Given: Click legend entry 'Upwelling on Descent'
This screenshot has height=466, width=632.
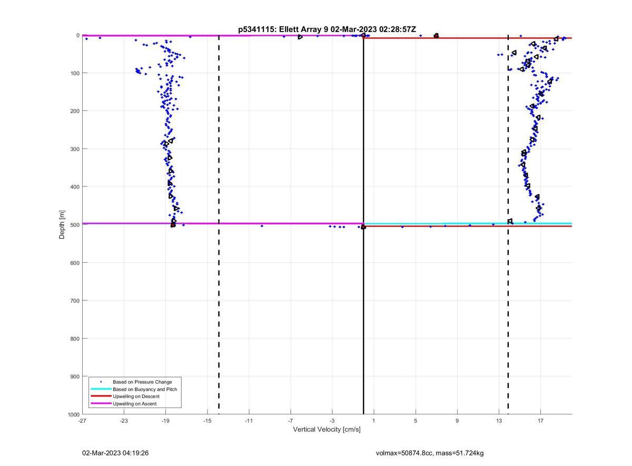Looking at the screenshot, I should click(136, 396).
